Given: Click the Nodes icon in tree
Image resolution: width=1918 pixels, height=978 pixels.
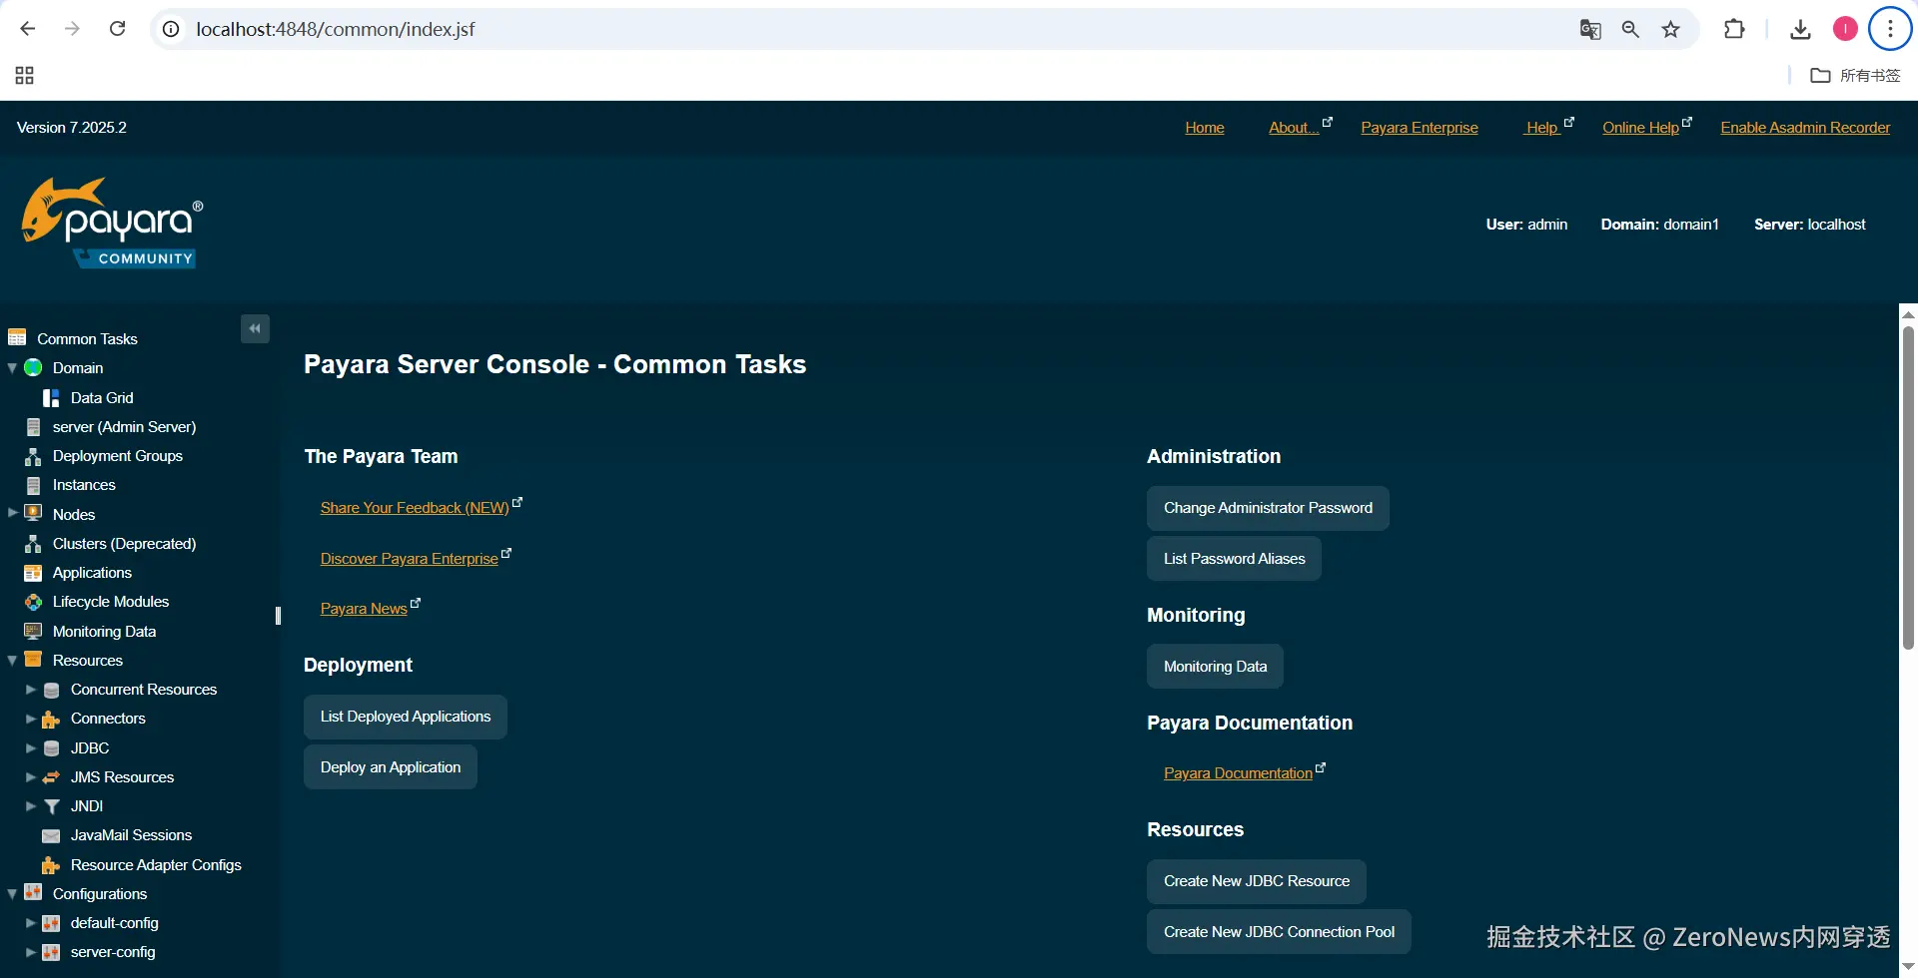Looking at the screenshot, I should tap(33, 513).
